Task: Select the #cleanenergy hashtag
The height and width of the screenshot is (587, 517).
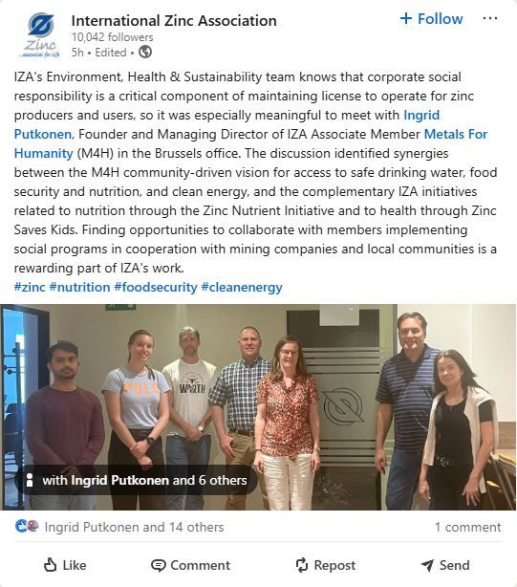Action: point(242,287)
